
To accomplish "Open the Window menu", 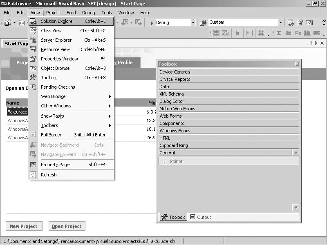I will (126, 13).
